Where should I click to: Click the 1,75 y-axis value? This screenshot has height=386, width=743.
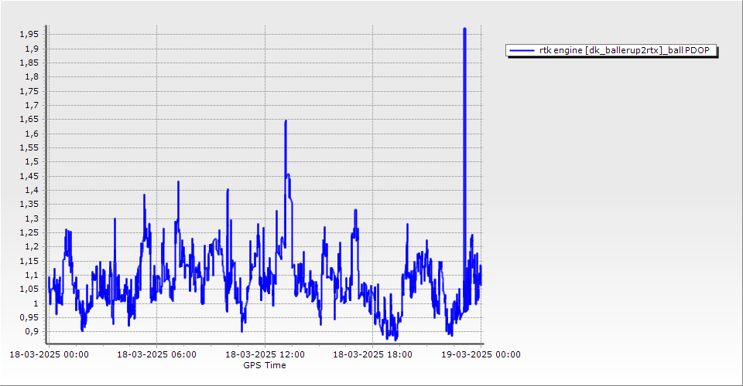pos(29,91)
